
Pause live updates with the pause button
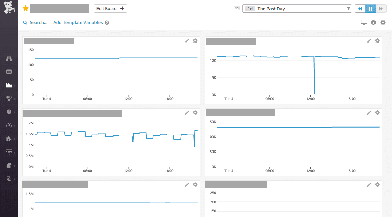pos(371,9)
